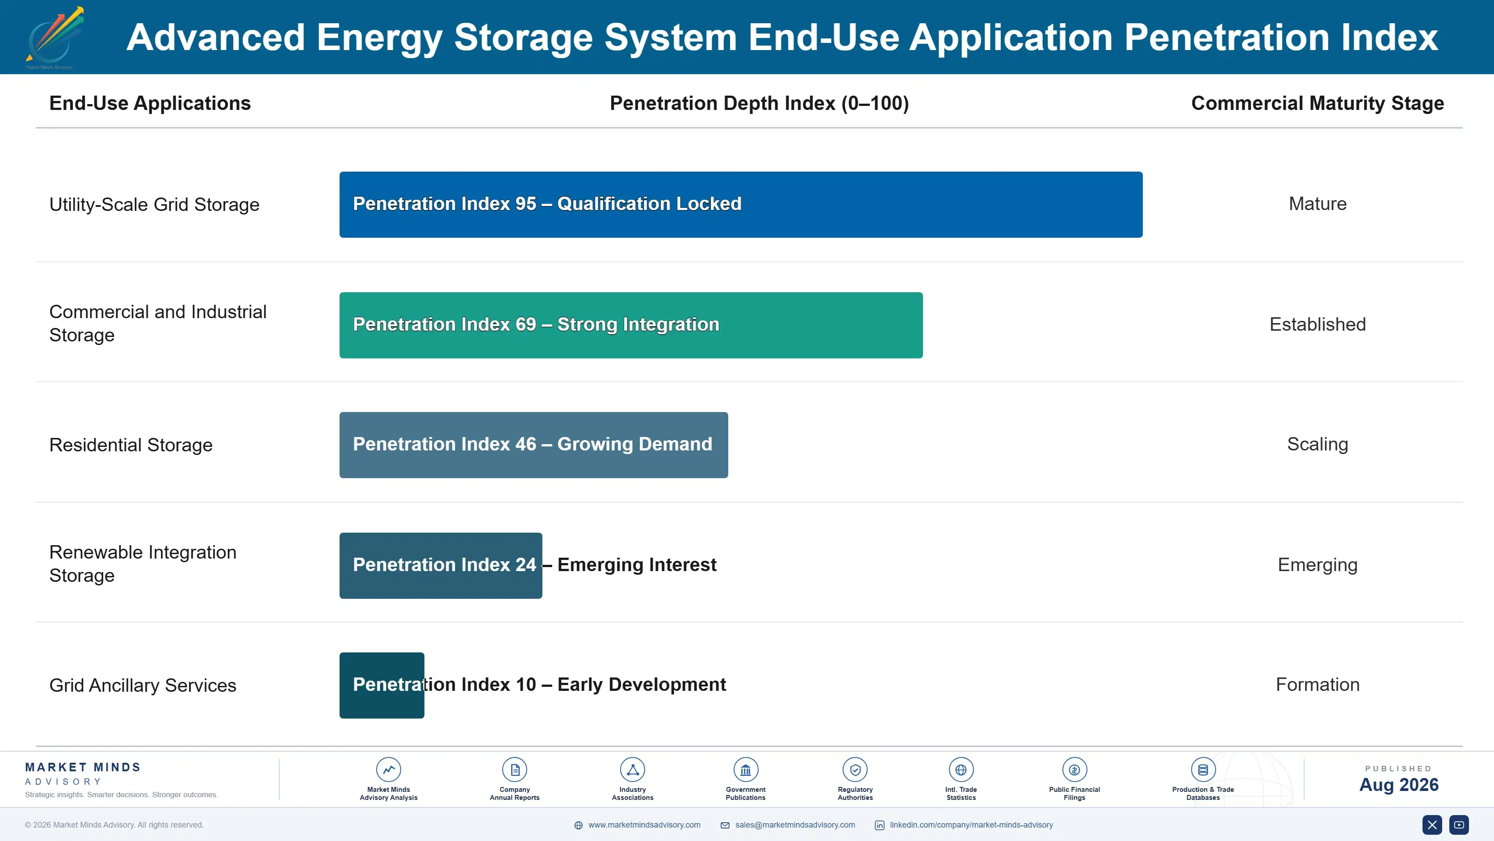The width and height of the screenshot is (1494, 841).
Task: Select the Penetration Index 24 bar
Action: (441, 565)
